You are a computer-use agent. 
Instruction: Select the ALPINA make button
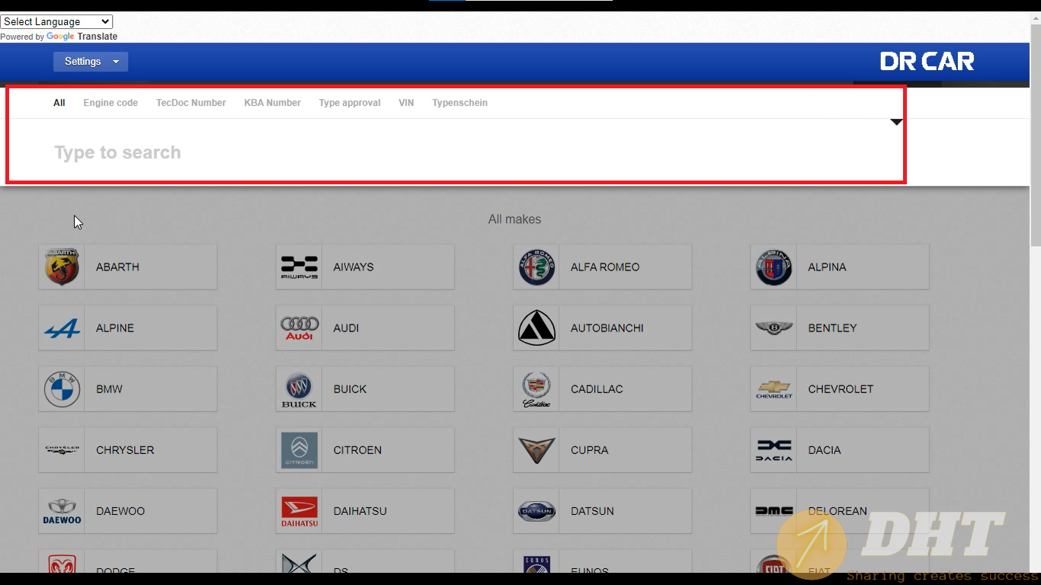pyautogui.click(x=840, y=267)
